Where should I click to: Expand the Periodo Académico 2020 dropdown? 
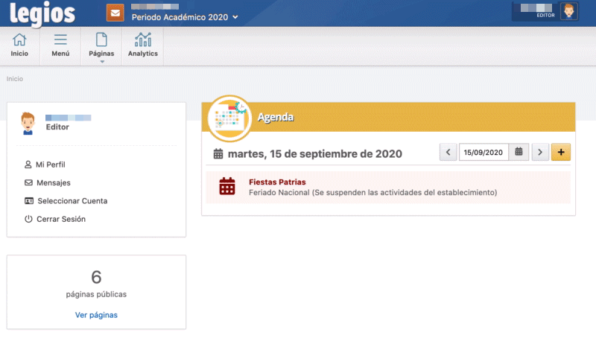coord(185,17)
